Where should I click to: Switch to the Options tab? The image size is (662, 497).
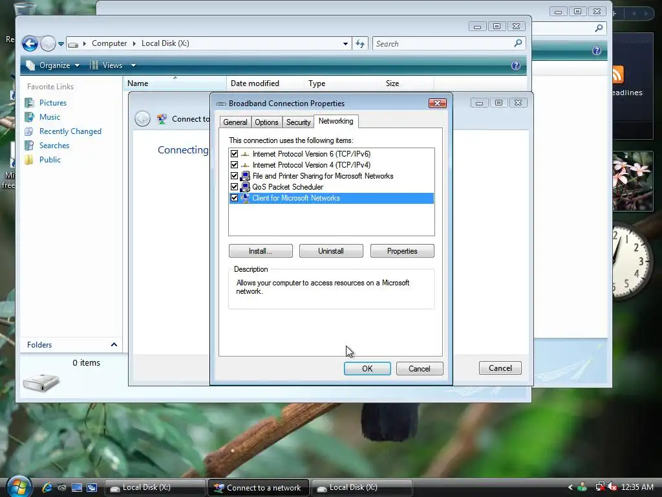pos(266,122)
